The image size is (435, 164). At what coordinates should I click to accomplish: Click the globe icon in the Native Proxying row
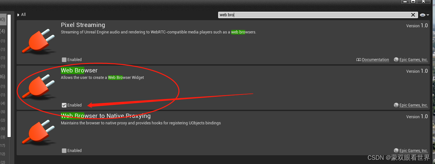point(396,151)
